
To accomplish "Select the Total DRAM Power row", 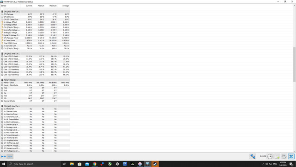I will (35, 43).
